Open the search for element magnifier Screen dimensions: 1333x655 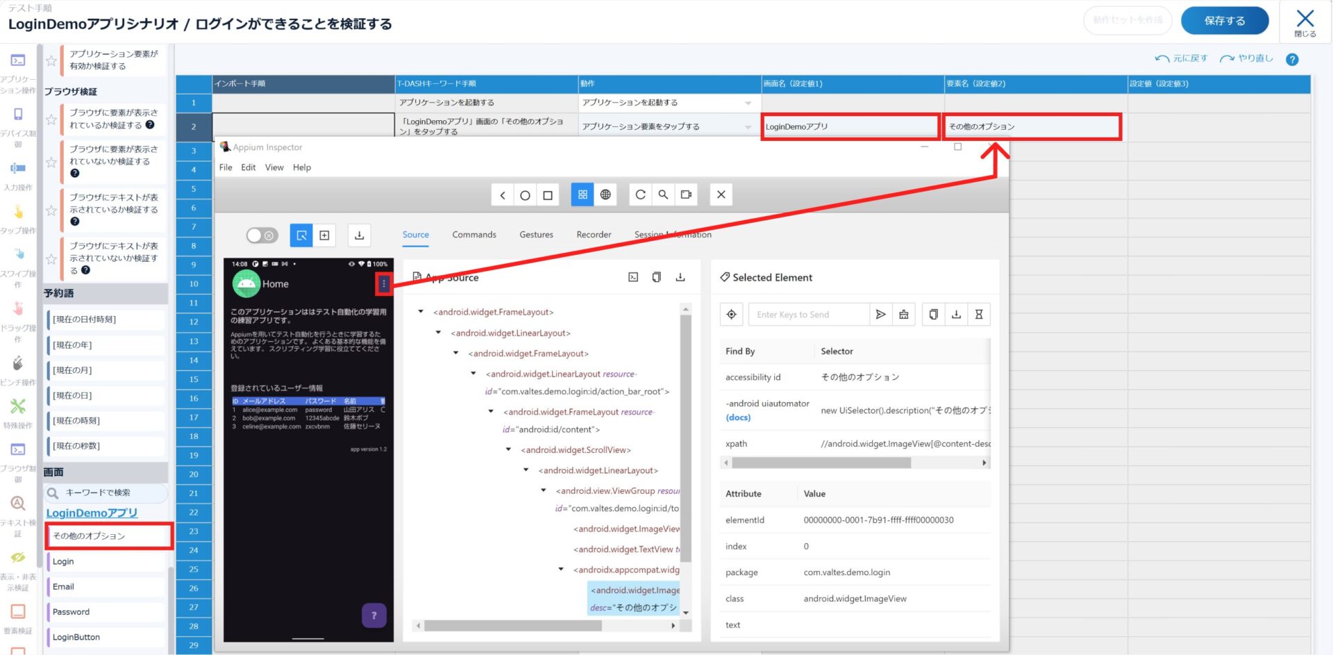click(x=663, y=195)
